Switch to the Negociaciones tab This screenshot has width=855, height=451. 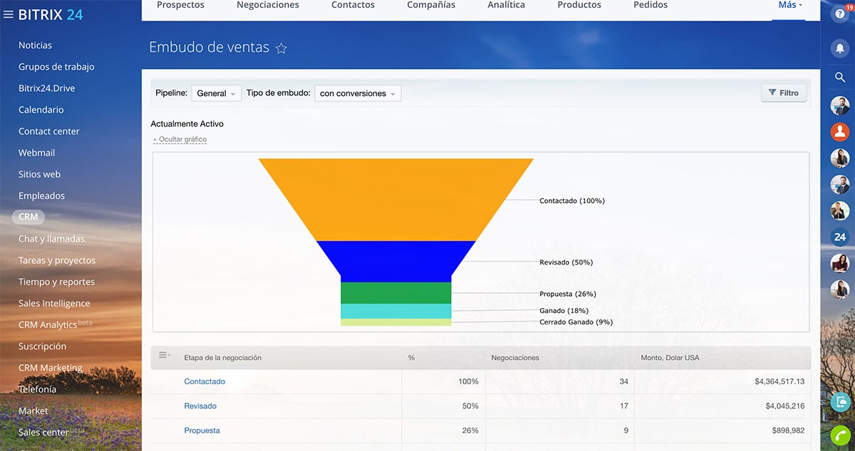[x=268, y=5]
